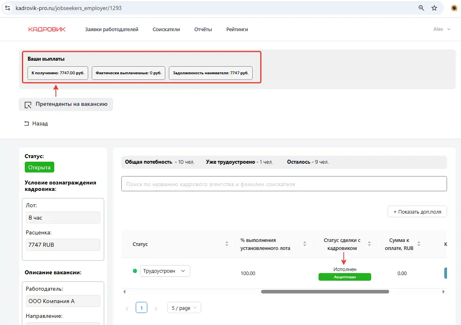Image resolution: width=461 pixels, height=325 pixels.
Task: Bookmark page with the star icon
Action: pos(434,8)
